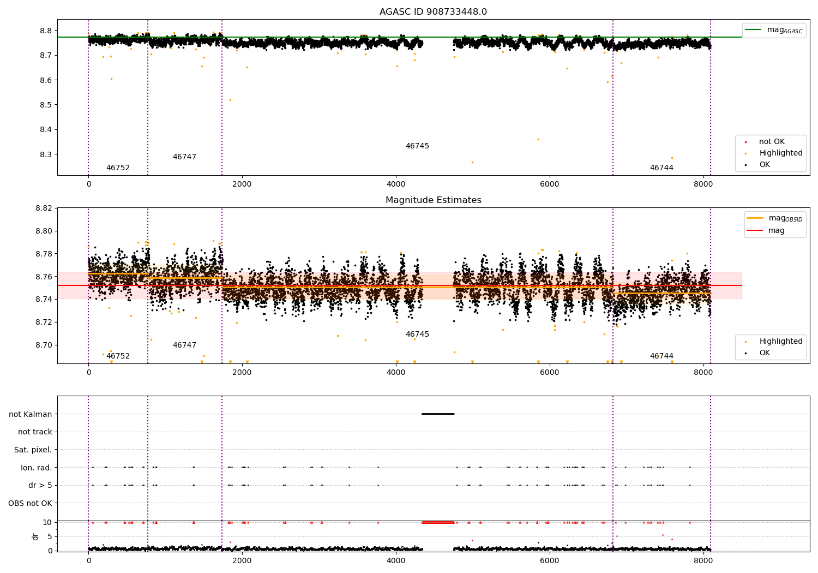Click the '8.6' y-tick on top plot
Screen dimensions: 818x573
(x=46, y=80)
